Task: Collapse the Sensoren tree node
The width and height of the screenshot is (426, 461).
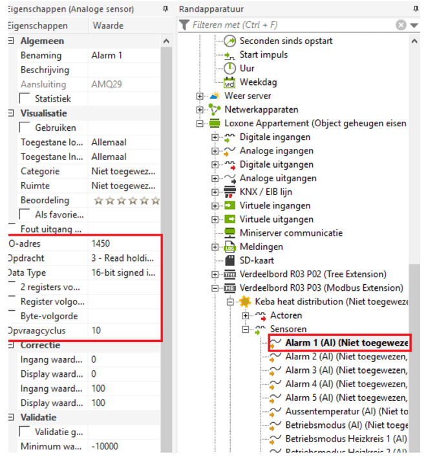Action: (x=246, y=330)
